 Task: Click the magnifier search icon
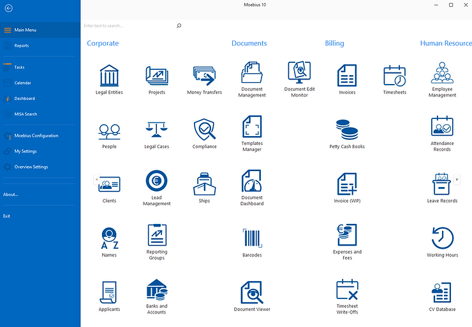(179, 26)
